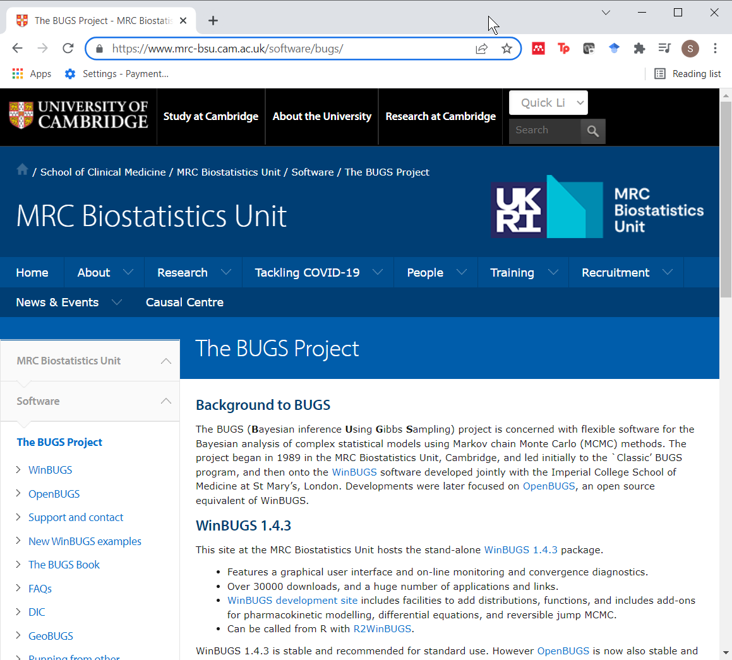Click the magnifier search button
Screen dimensions: 732x660
coord(593,131)
